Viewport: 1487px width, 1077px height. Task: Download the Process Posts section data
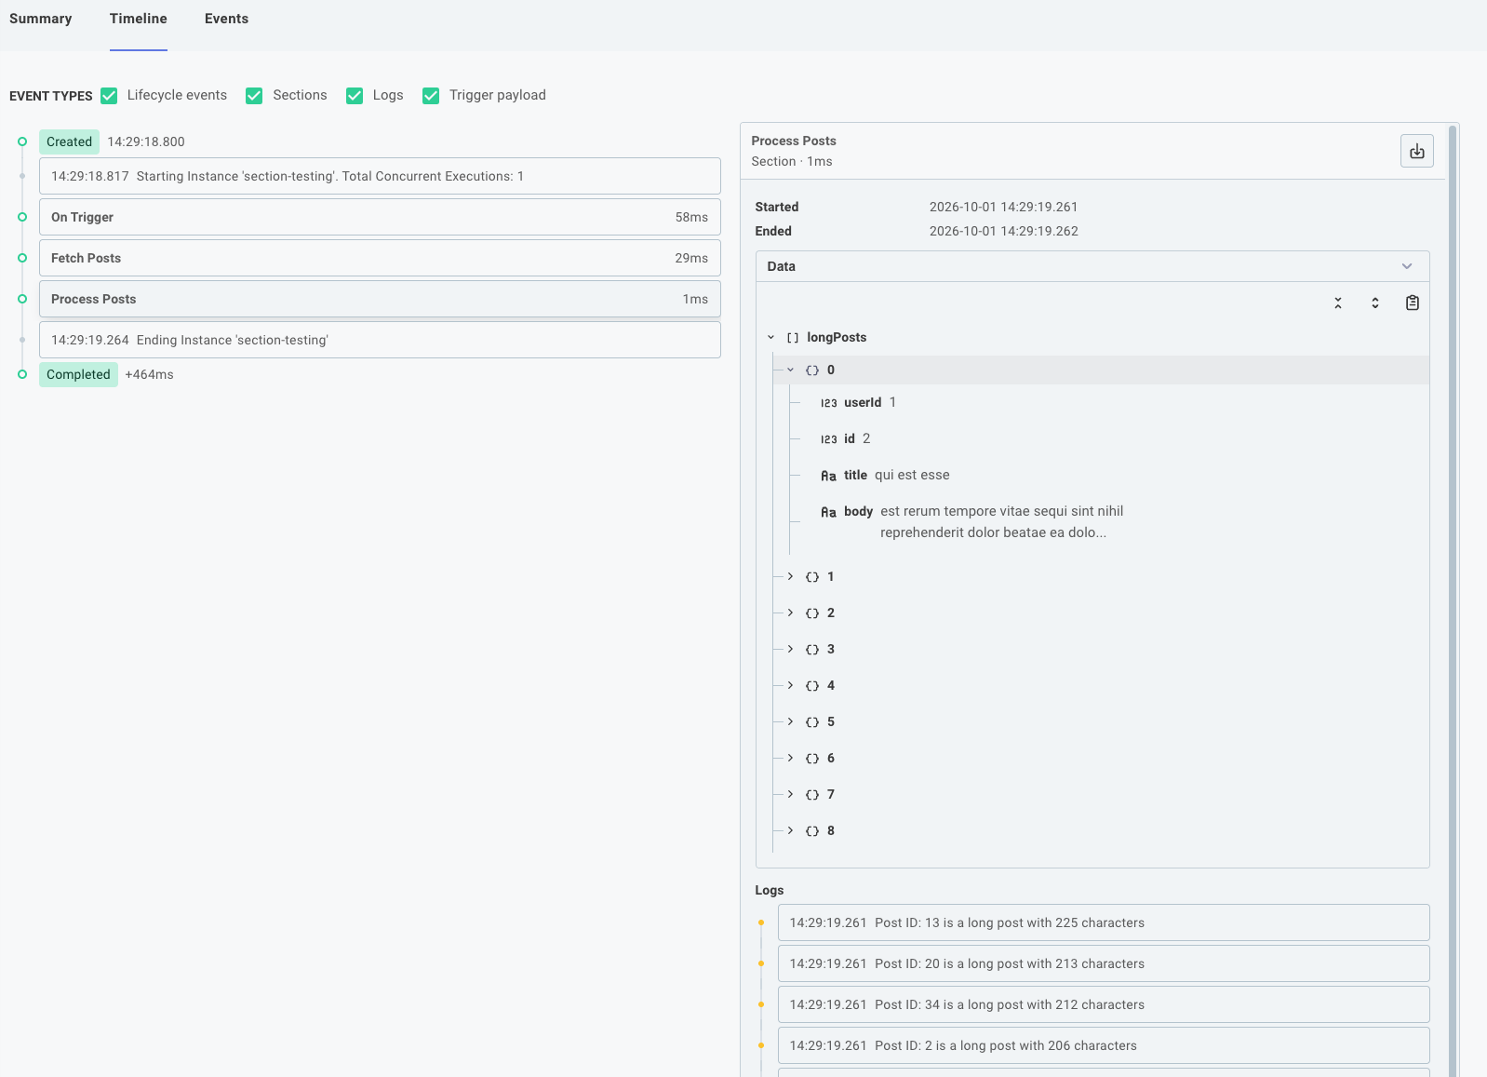pos(1416,151)
